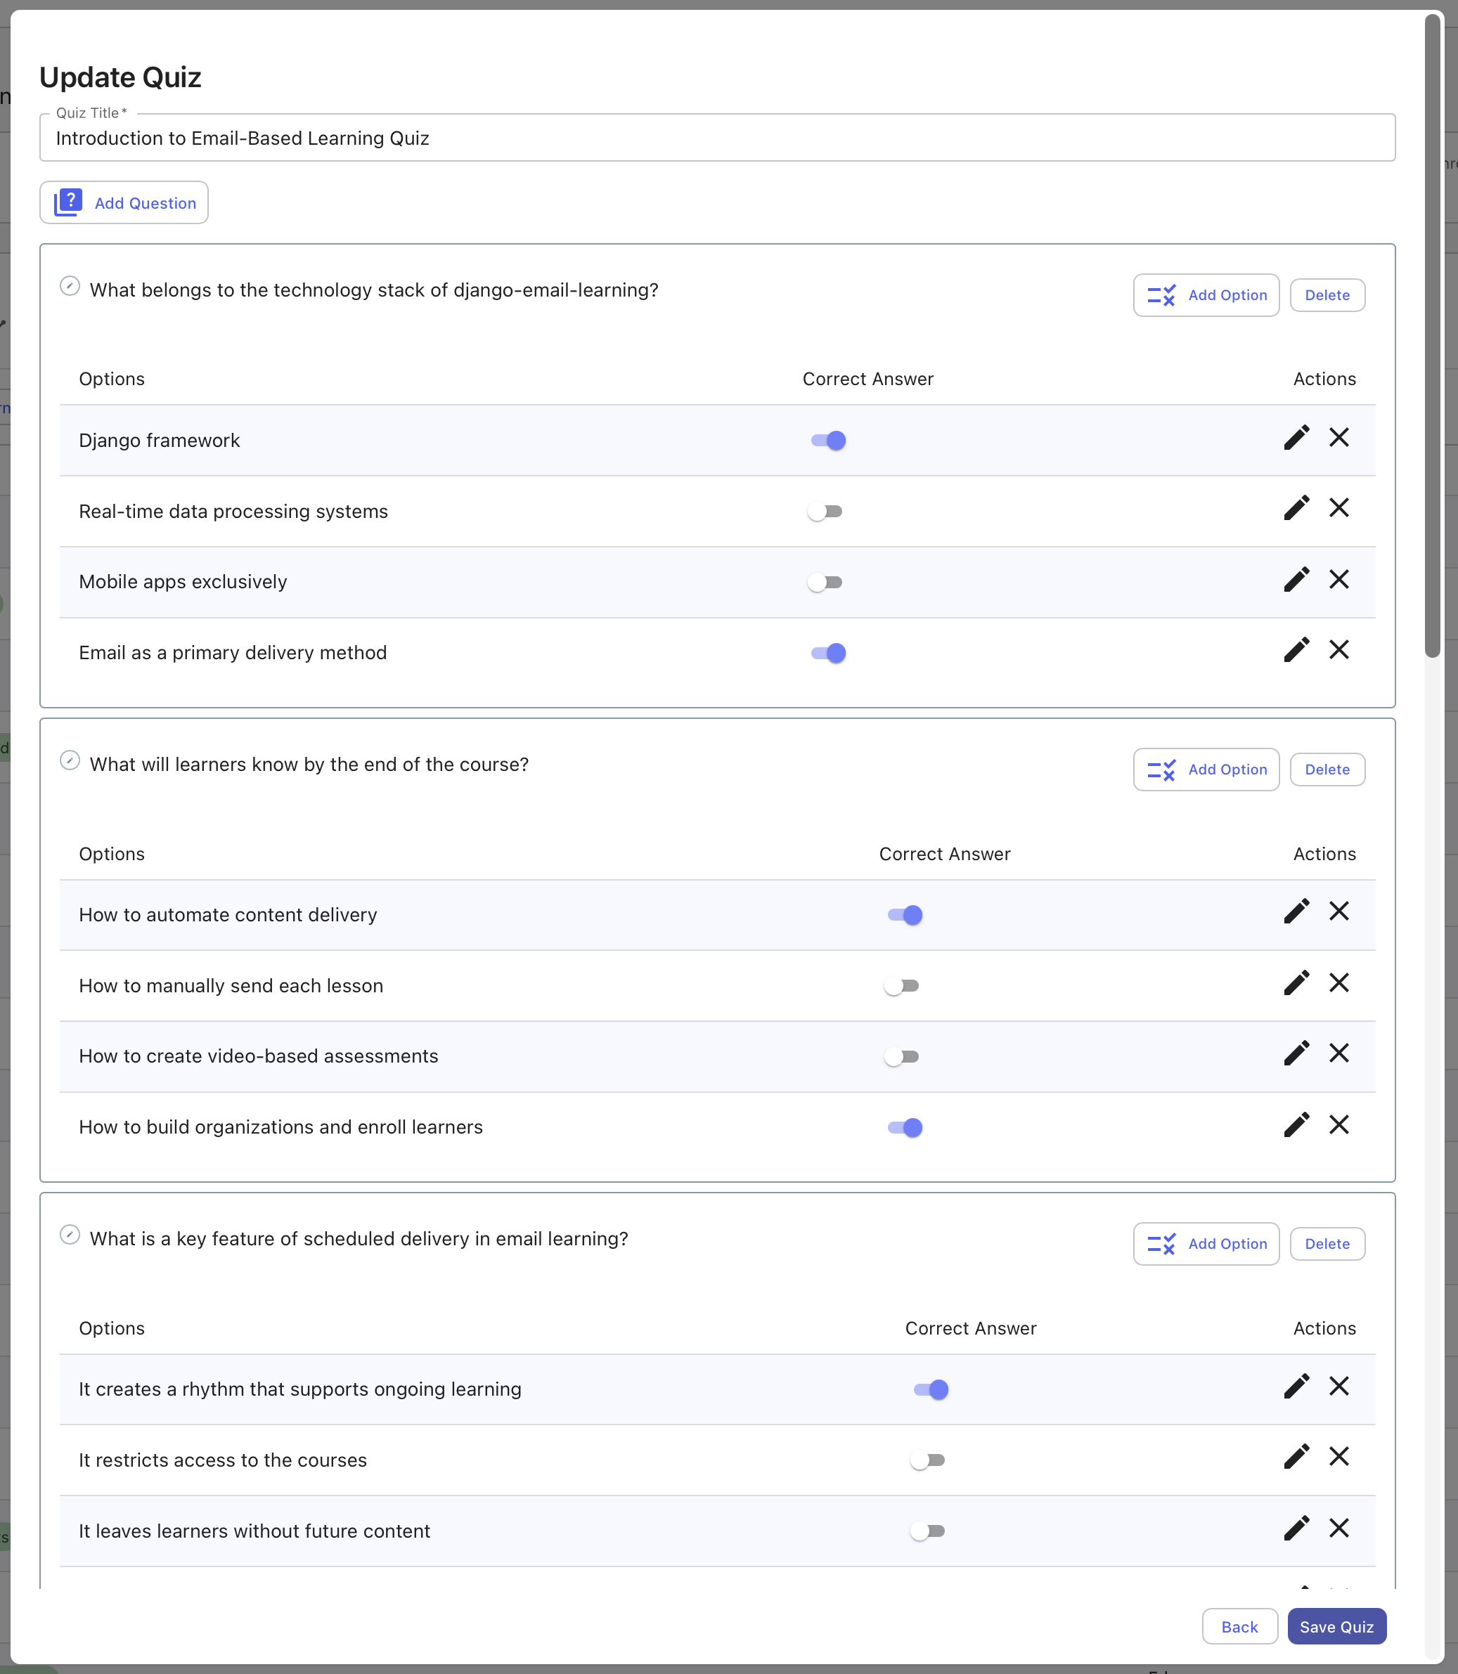Edit 'How to manually send each lesson' option
This screenshot has width=1458, height=1674.
[x=1296, y=982]
